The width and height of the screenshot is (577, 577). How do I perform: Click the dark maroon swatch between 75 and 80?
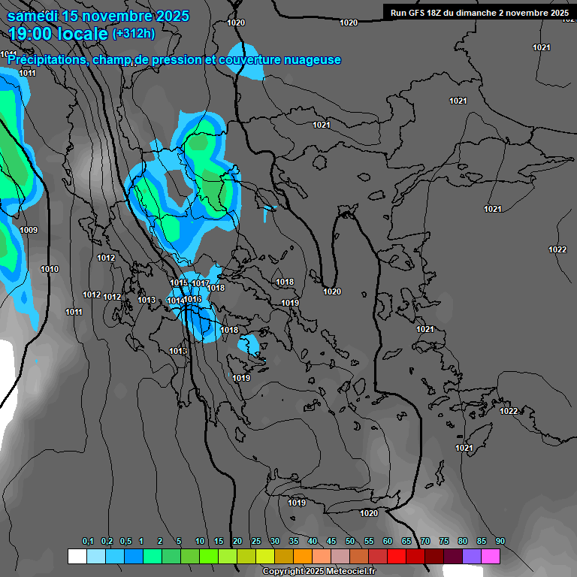(x=453, y=556)
